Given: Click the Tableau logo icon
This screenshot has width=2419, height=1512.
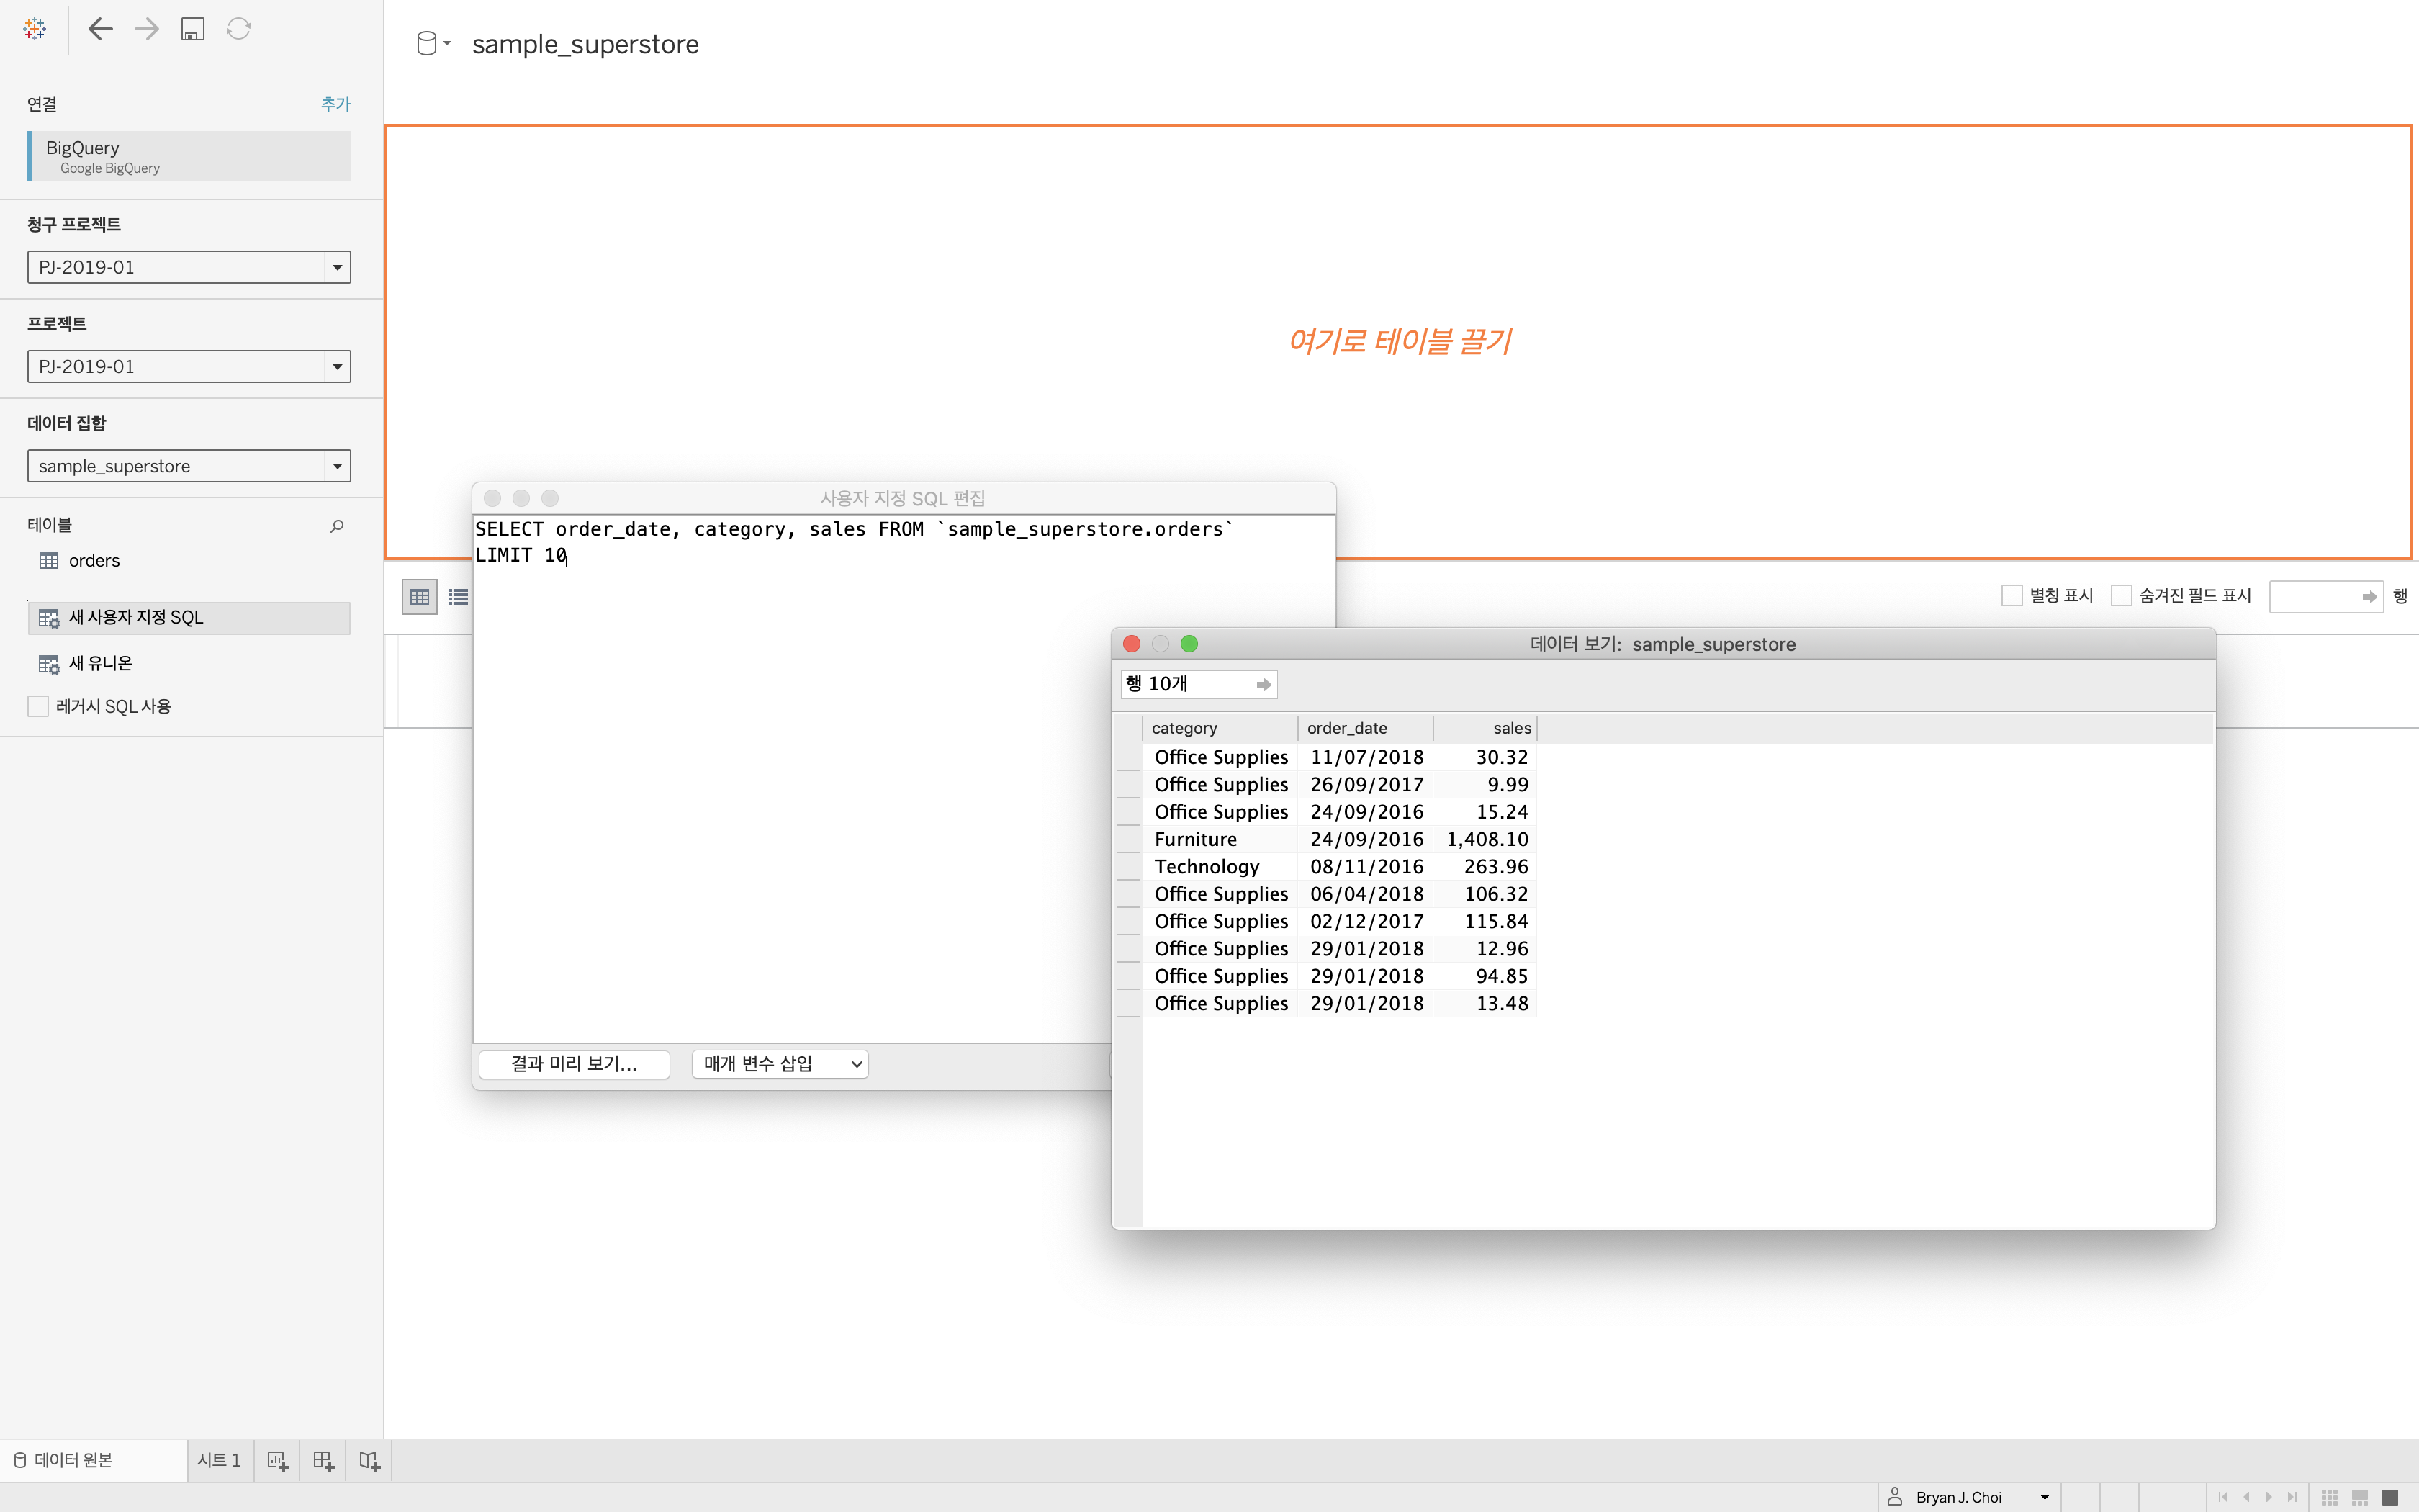Looking at the screenshot, I should coord(35,29).
